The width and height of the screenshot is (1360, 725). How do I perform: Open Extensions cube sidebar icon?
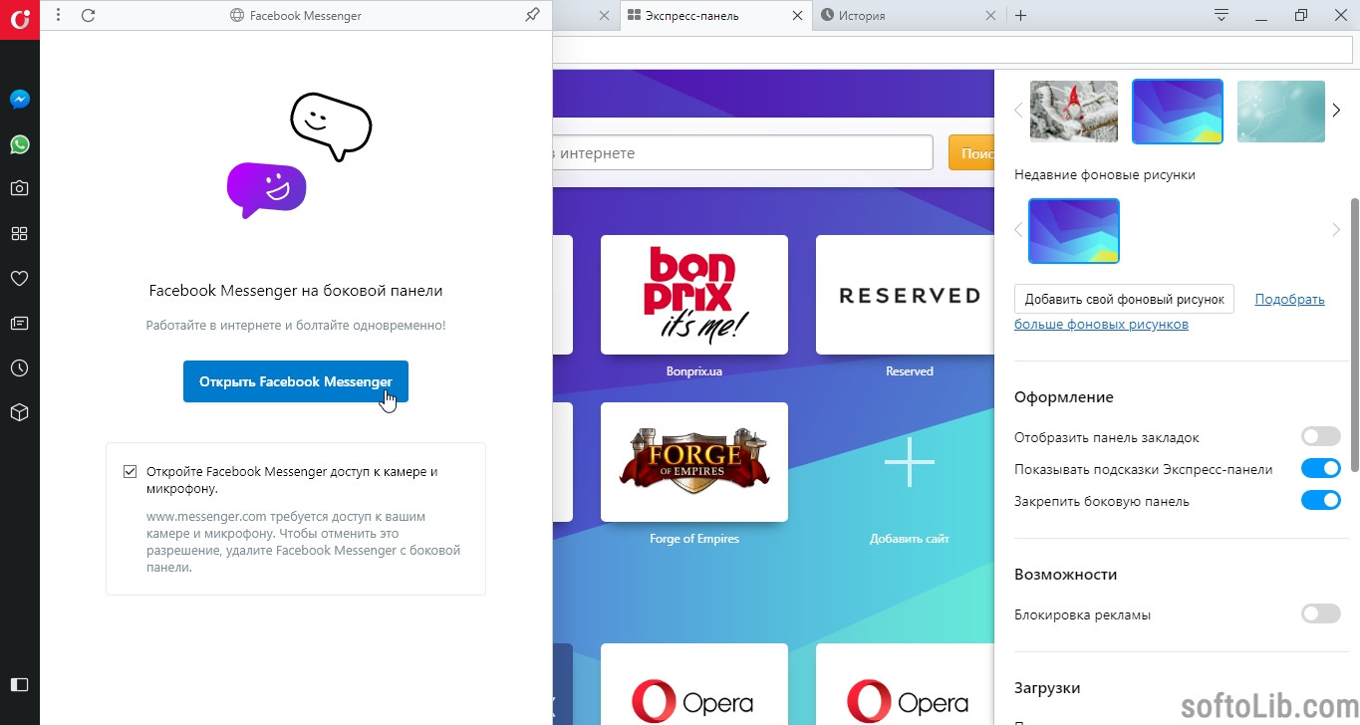[19, 412]
